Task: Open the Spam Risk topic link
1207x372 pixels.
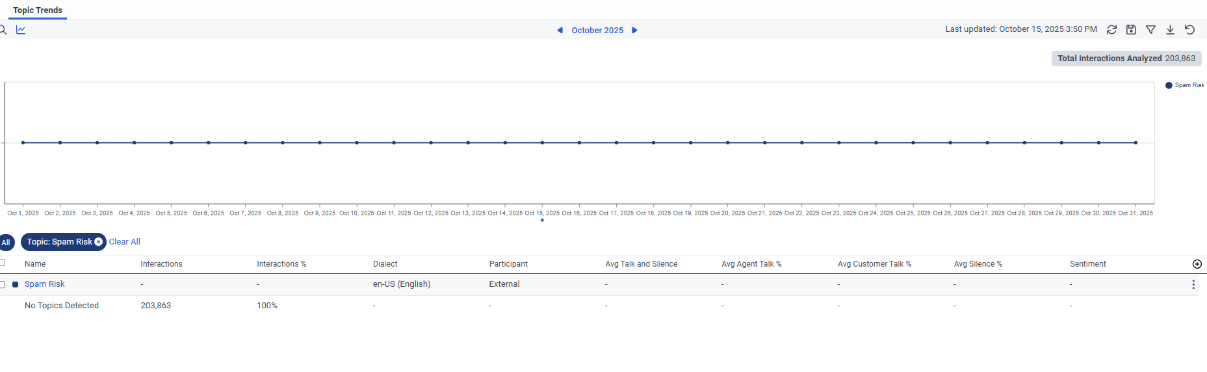Action: coord(45,284)
